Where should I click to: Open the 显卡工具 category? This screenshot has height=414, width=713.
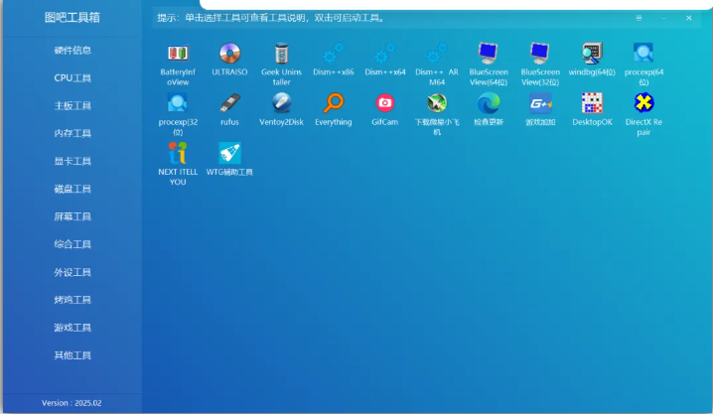click(72, 161)
